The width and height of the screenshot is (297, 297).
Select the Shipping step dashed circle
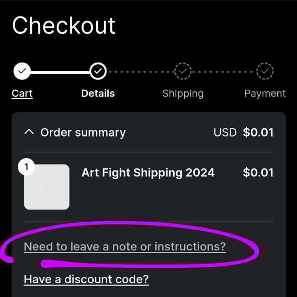click(183, 71)
